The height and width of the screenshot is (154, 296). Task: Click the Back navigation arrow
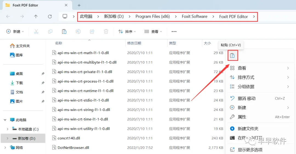8,17
